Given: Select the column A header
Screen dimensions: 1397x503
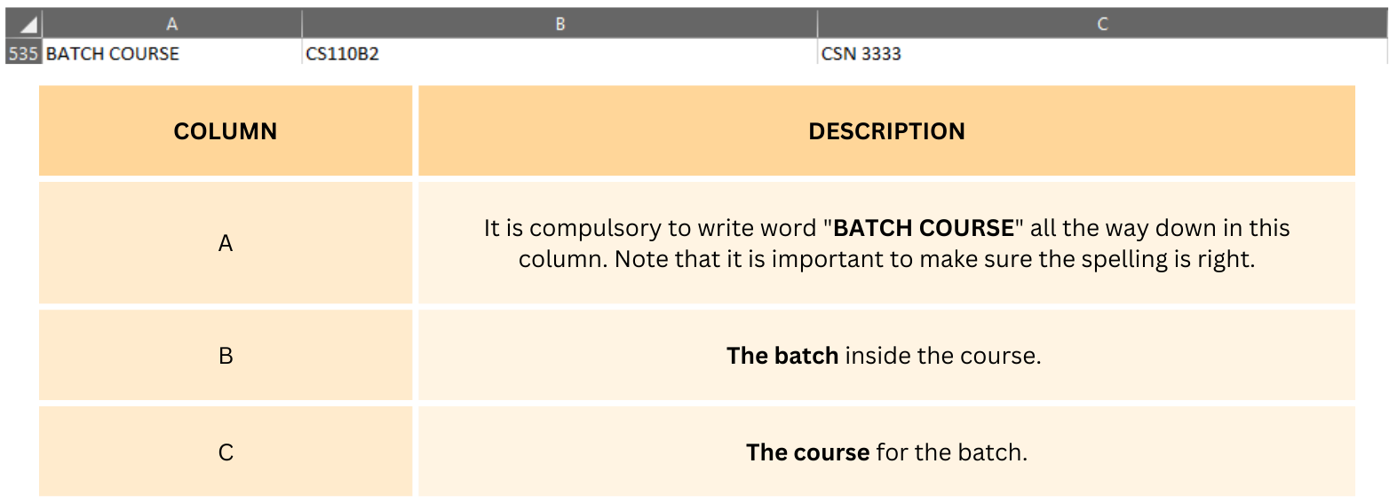Looking at the screenshot, I should click(171, 24).
